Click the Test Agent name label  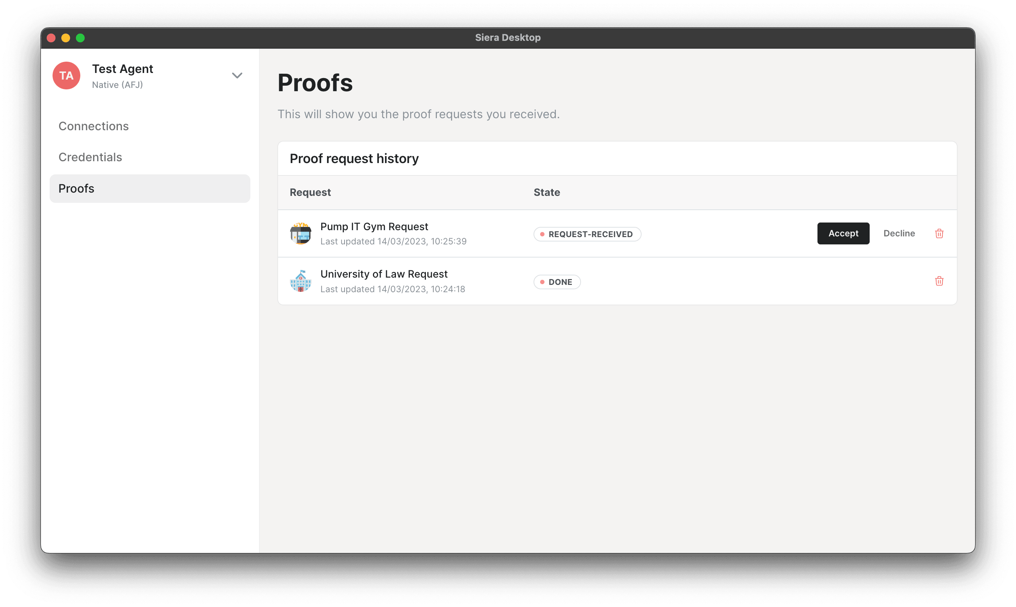(122, 69)
